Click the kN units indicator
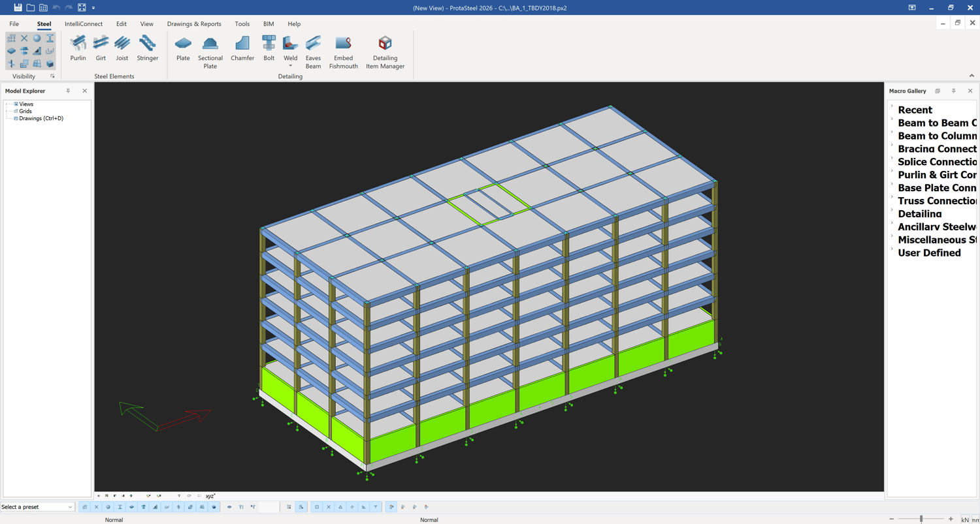This screenshot has height=524, width=980. tap(965, 519)
